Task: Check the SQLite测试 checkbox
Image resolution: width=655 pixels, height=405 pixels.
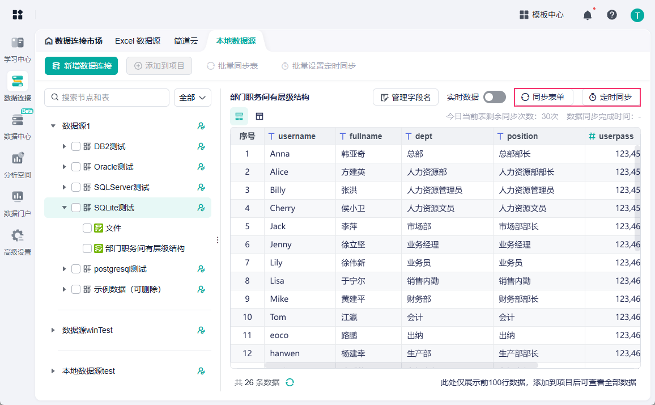Action: point(75,208)
